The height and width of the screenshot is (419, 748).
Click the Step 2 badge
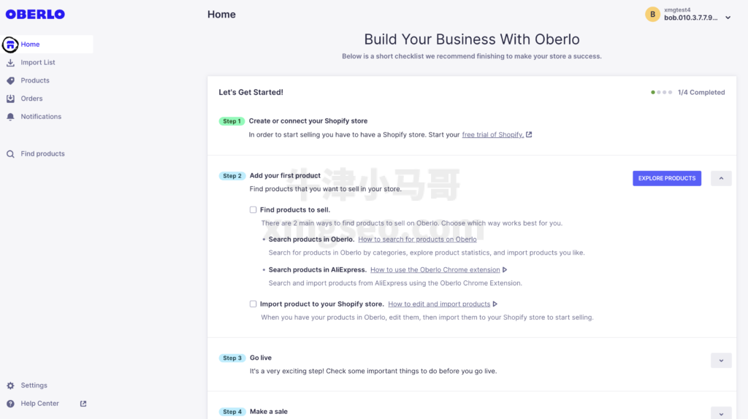[232, 176]
